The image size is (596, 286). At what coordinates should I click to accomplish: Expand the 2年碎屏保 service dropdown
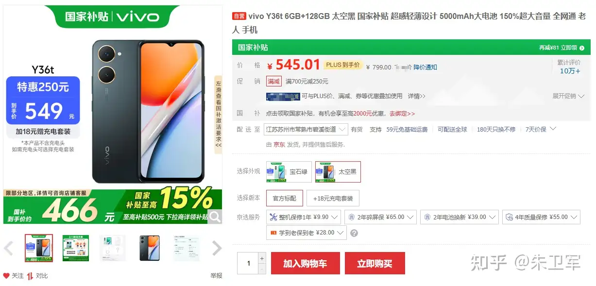click(x=380, y=217)
